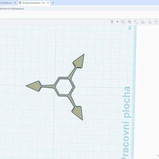Select the hexagon center of the model
This screenshot has height=159, width=159.
pyautogui.click(x=64, y=87)
